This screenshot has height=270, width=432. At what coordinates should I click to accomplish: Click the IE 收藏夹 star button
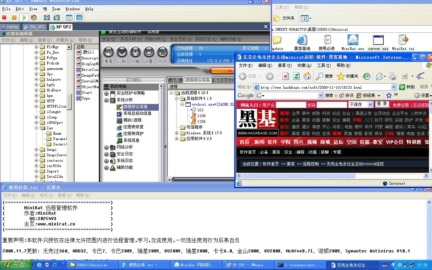[347, 76]
